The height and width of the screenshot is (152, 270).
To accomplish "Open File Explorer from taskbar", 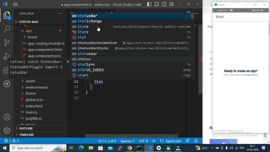I will pyautogui.click(x=91, y=148).
